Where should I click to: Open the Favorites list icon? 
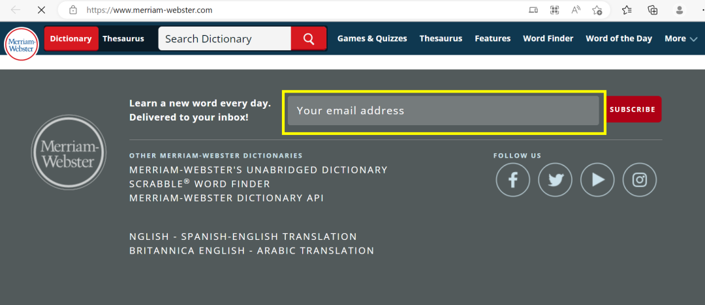coord(627,10)
